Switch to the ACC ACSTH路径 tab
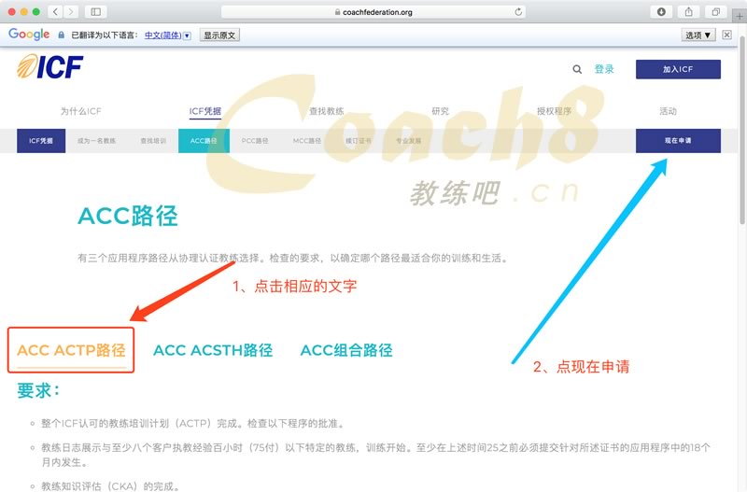This screenshot has width=747, height=492. point(213,350)
